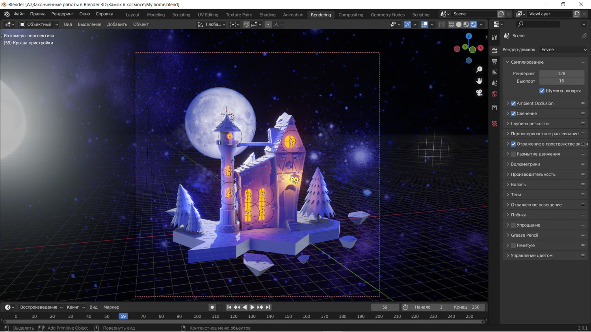Toggle camera view with the camera icon
The height and width of the screenshot is (332, 591).
(479, 92)
